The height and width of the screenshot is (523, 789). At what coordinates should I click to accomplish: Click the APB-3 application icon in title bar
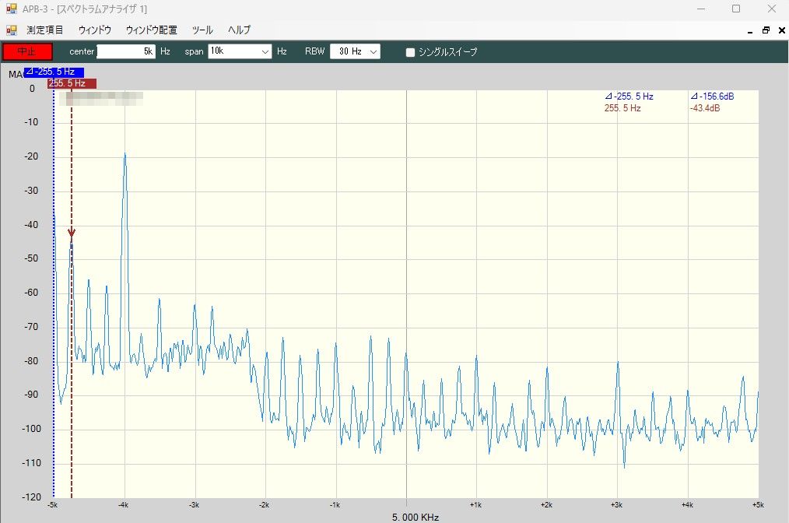(11, 9)
